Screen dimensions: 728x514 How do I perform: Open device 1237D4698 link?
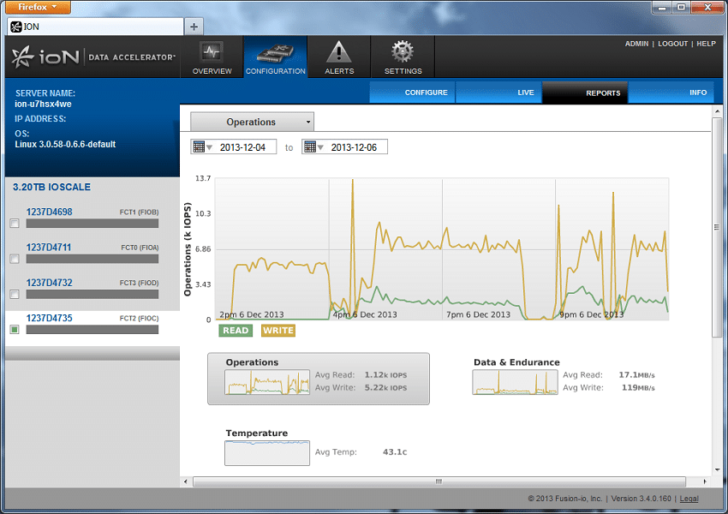[x=49, y=212]
